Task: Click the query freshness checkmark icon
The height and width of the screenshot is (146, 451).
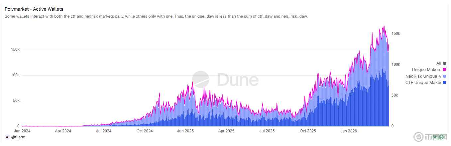Action: click(442, 137)
